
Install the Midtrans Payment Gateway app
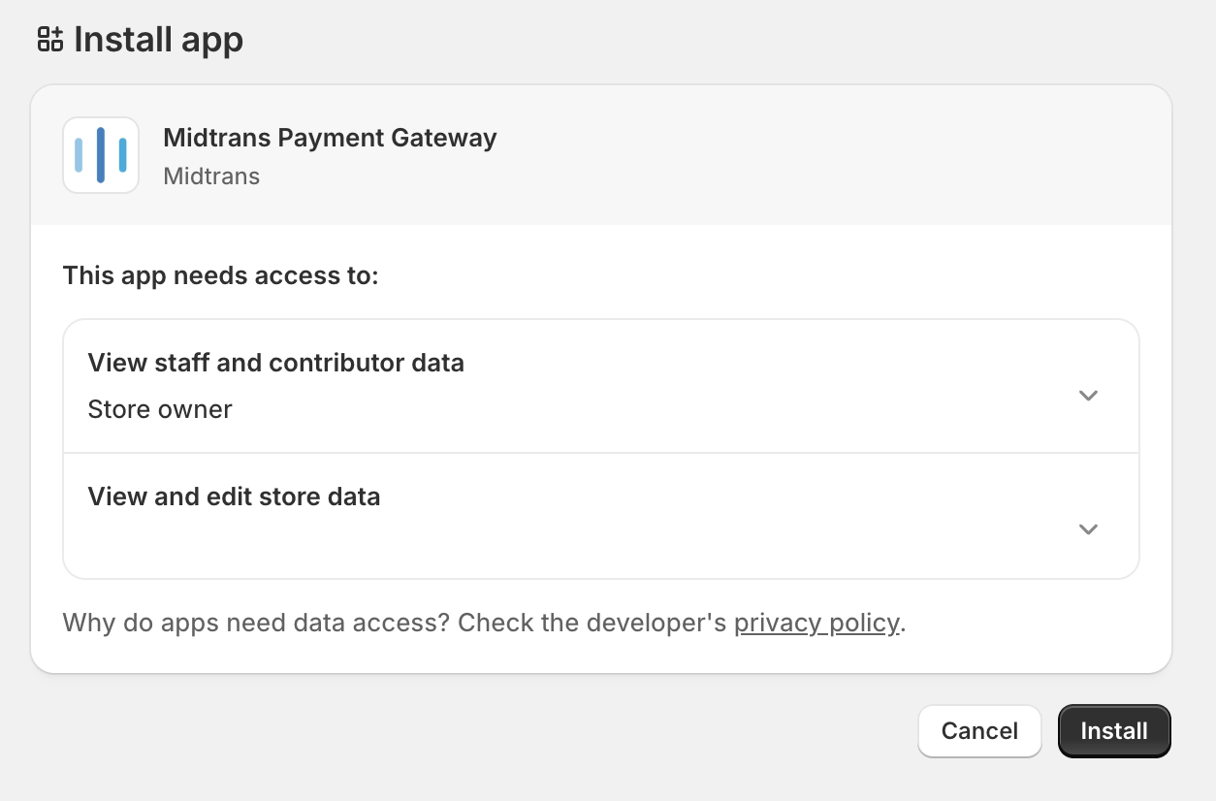point(1114,731)
